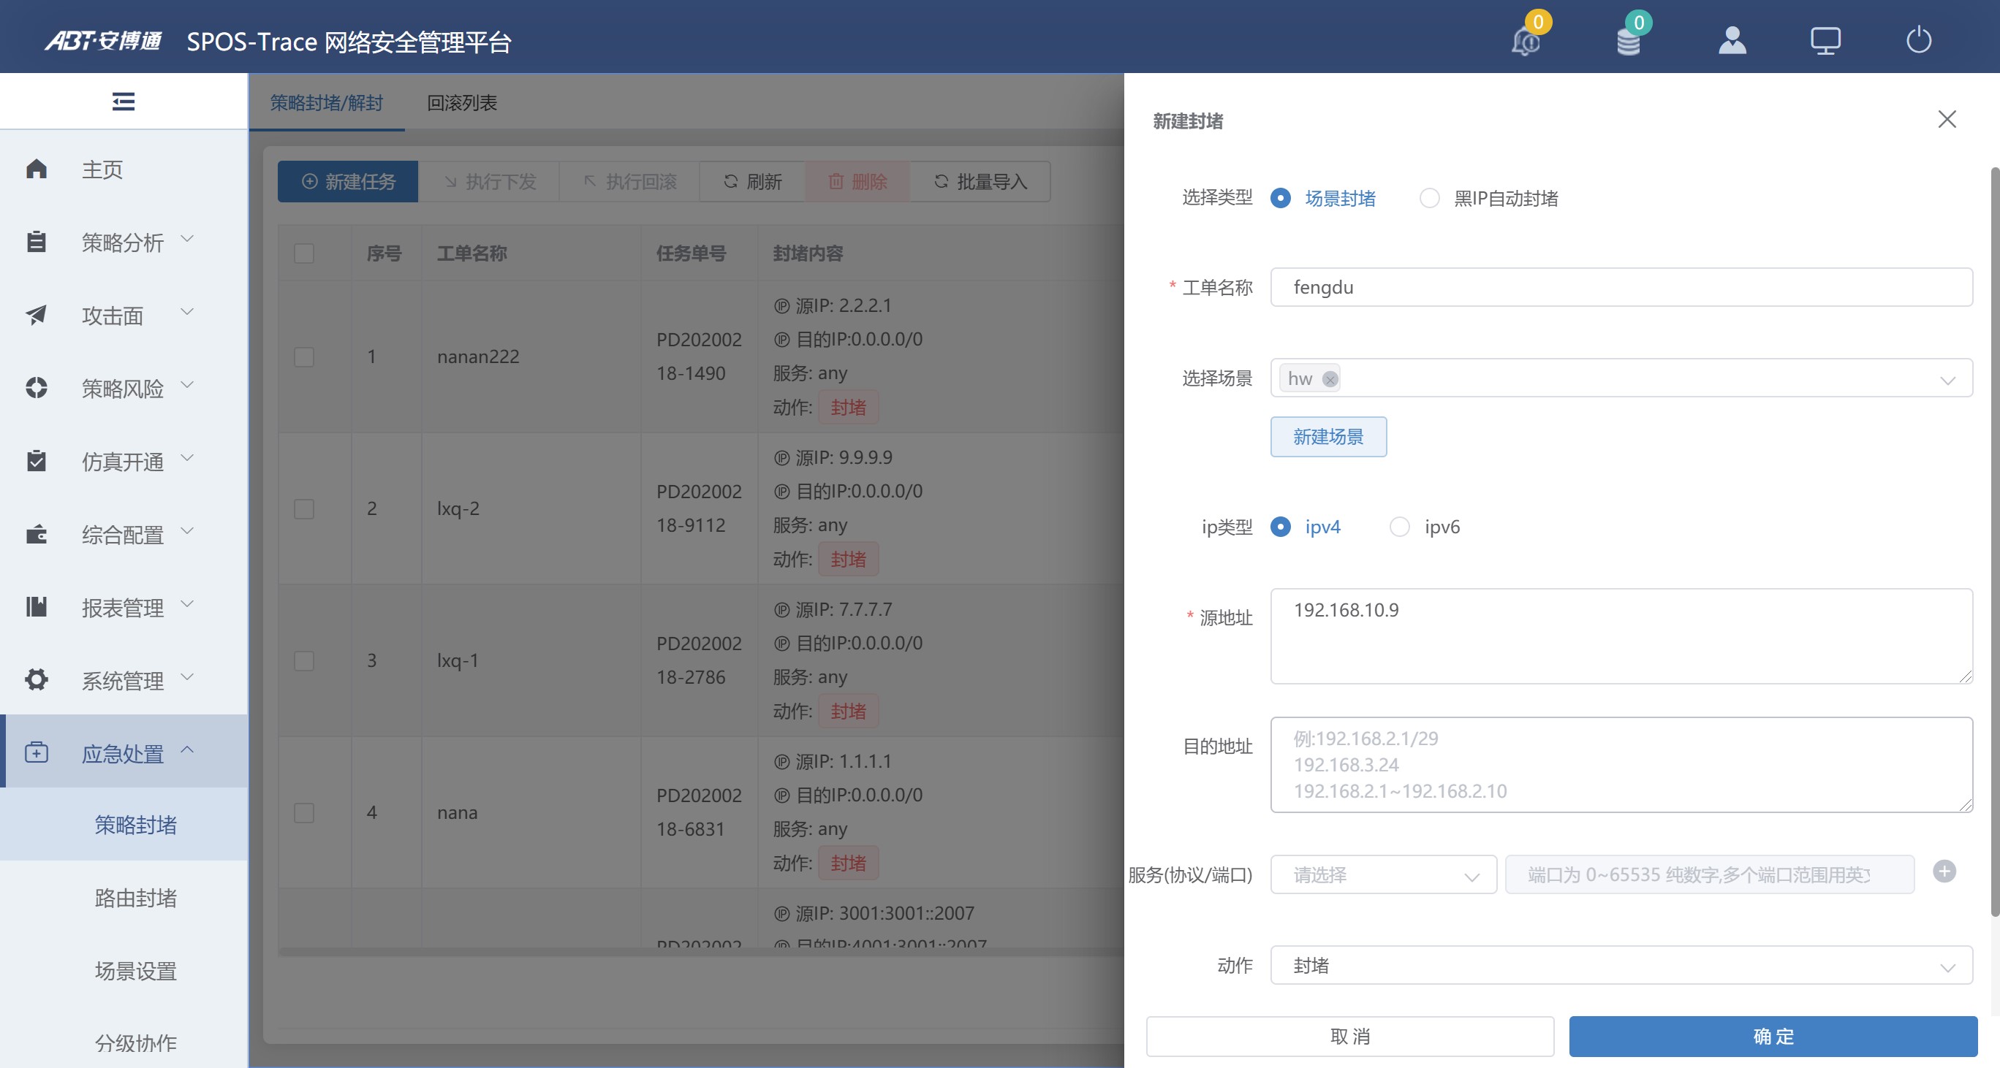
Task: Click the 刷新 button
Action: pos(752,181)
